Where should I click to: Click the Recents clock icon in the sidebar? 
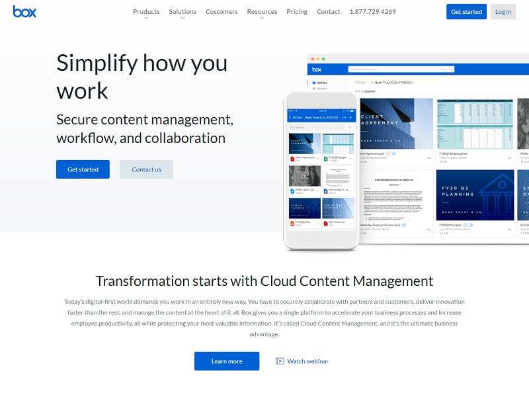click(x=313, y=88)
